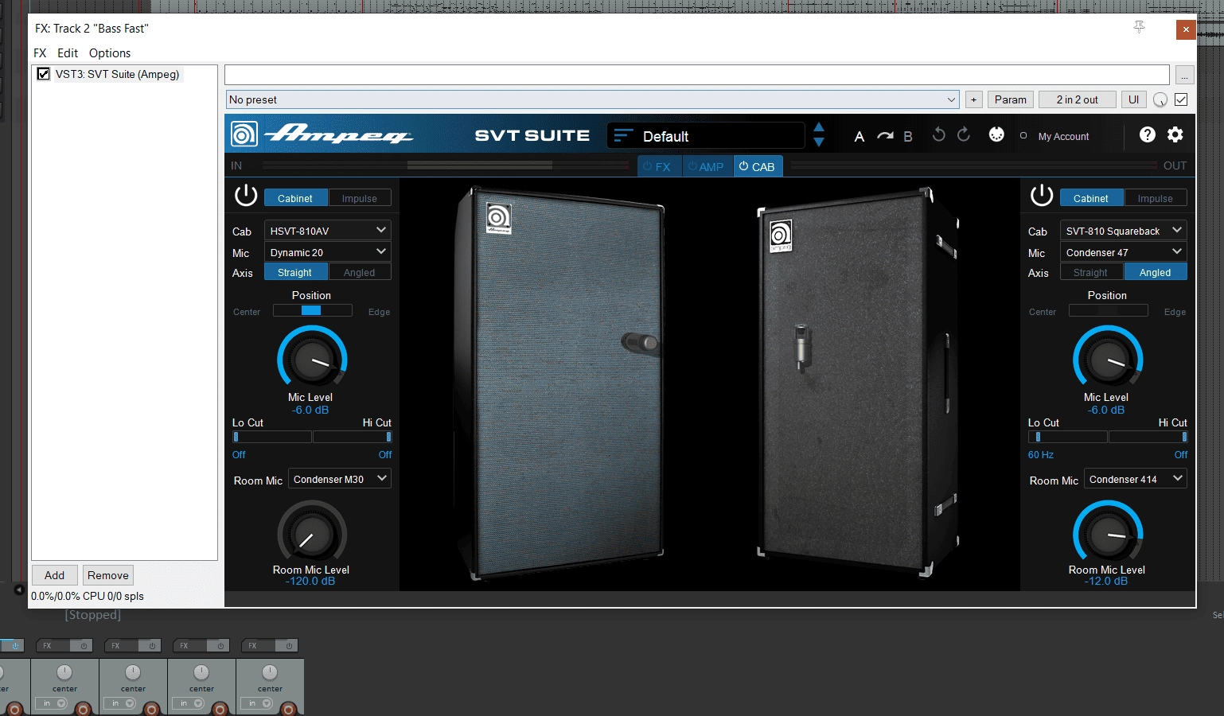Open My Account link
1224x716 pixels.
pyautogui.click(x=1063, y=136)
